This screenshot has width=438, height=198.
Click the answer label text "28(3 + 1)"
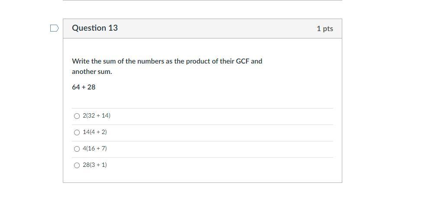point(95,165)
